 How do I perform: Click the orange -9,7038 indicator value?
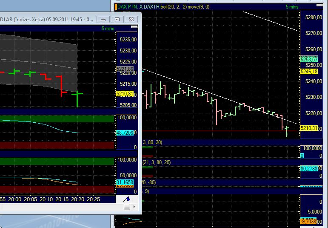308,221
